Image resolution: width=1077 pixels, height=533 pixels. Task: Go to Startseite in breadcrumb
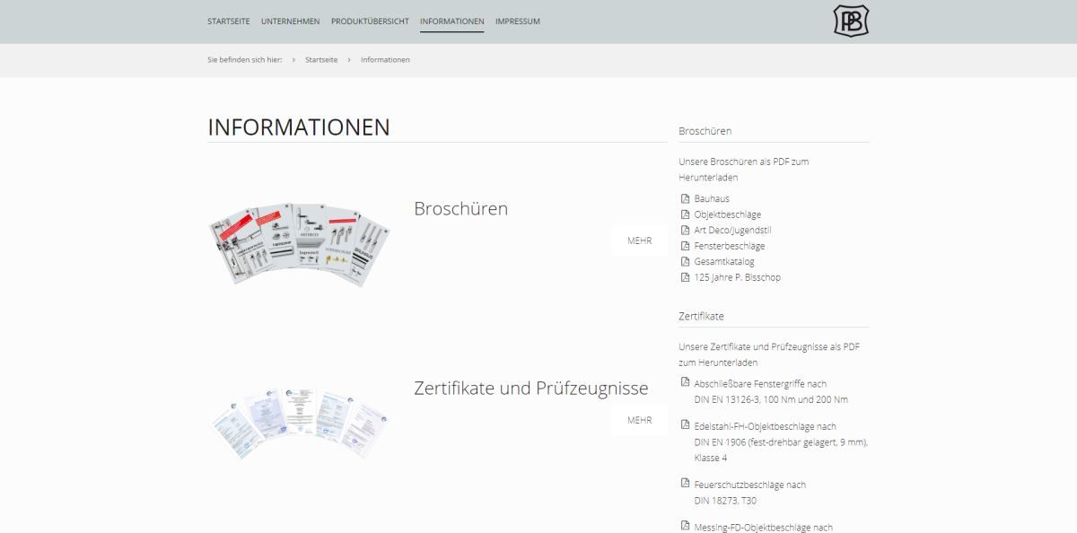(321, 59)
